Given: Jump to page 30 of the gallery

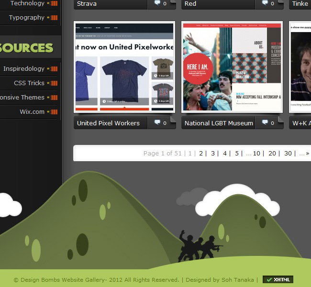Looking at the screenshot, I should (x=288, y=154).
